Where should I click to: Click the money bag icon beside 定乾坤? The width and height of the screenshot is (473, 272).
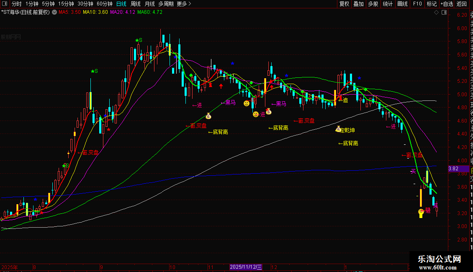click(339, 129)
